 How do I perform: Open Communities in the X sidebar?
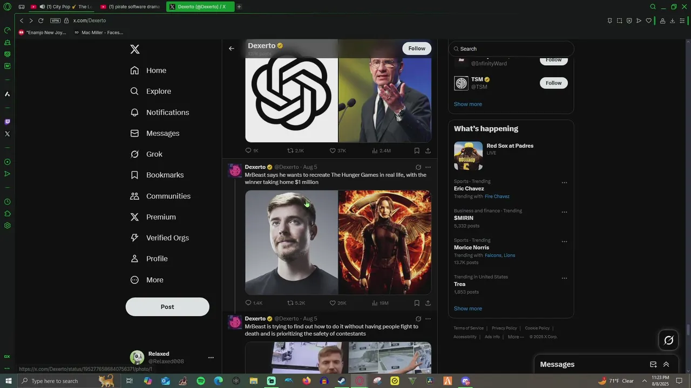(160, 196)
